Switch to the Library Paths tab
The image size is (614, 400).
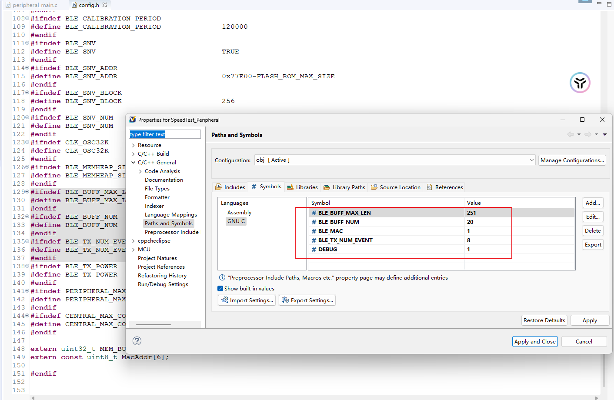coord(344,187)
